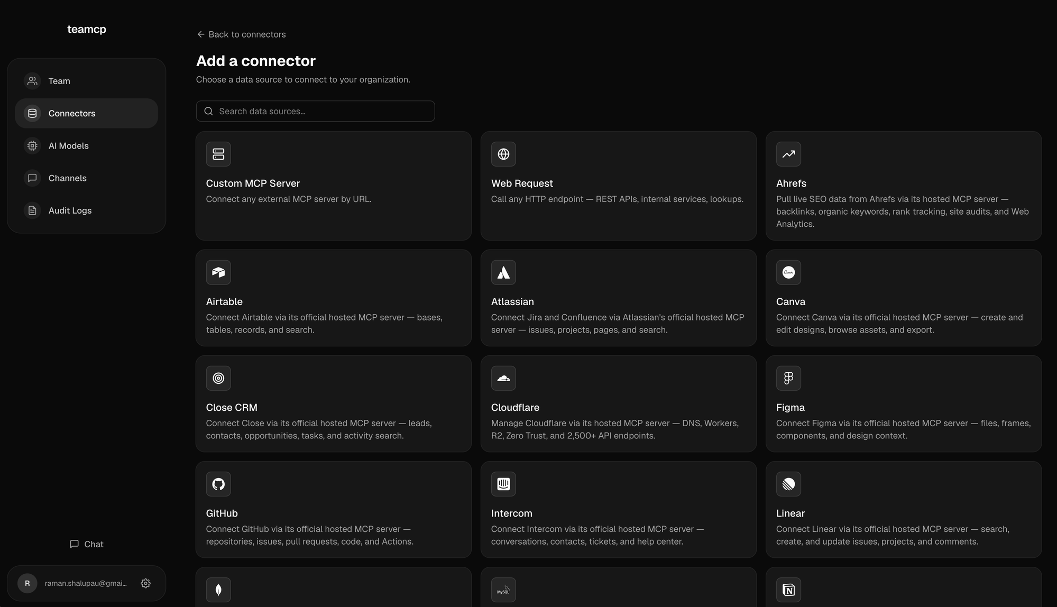Click the Linear logo icon
Screen dimensions: 1057x607
[x=788, y=484]
